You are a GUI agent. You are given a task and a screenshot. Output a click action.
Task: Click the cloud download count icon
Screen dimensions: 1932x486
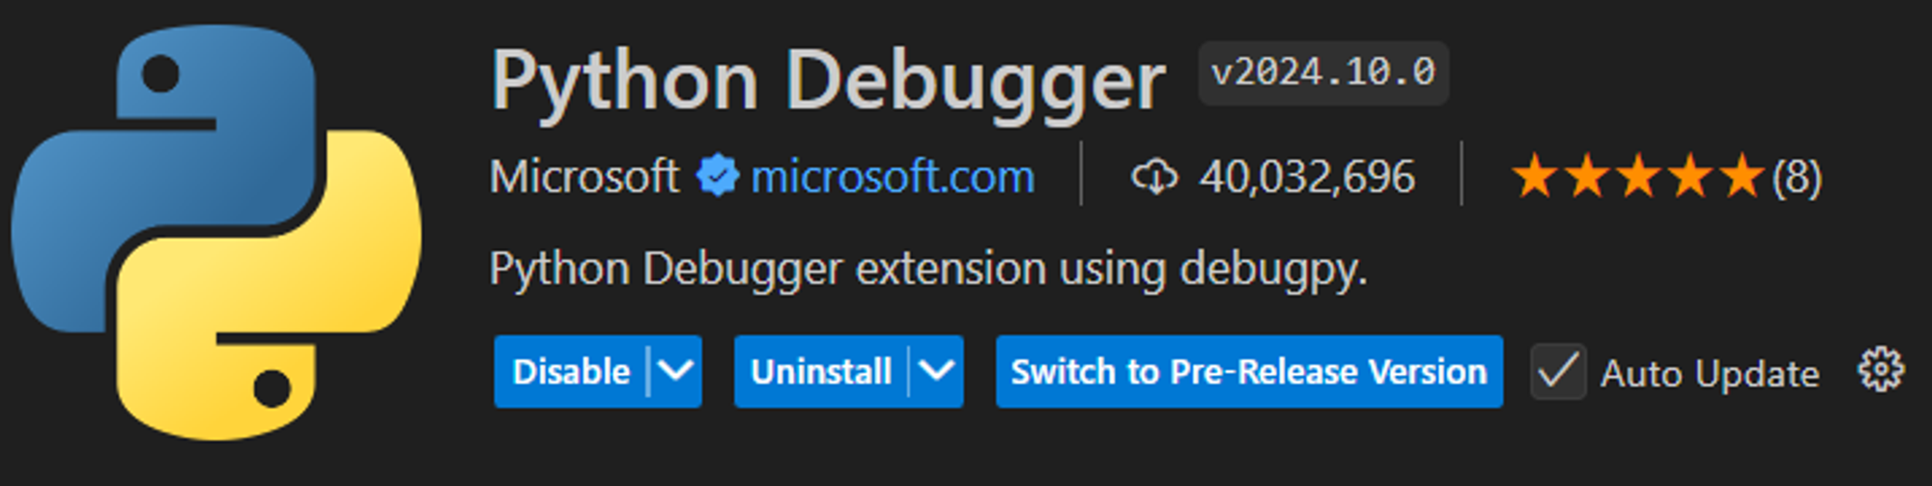(x=1154, y=177)
